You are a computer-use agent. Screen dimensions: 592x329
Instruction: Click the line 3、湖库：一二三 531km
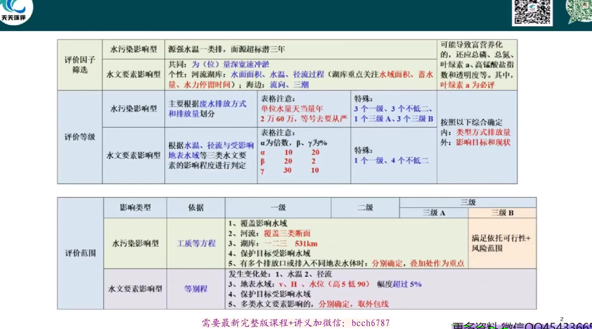click(273, 243)
